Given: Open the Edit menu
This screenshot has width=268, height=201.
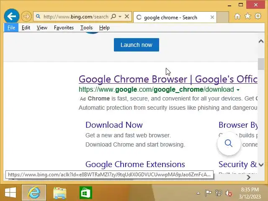Looking at the screenshot, I should click(x=26, y=28).
